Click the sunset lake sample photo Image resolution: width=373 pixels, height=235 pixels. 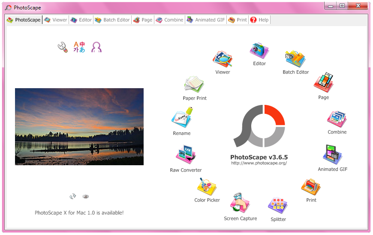point(79,127)
